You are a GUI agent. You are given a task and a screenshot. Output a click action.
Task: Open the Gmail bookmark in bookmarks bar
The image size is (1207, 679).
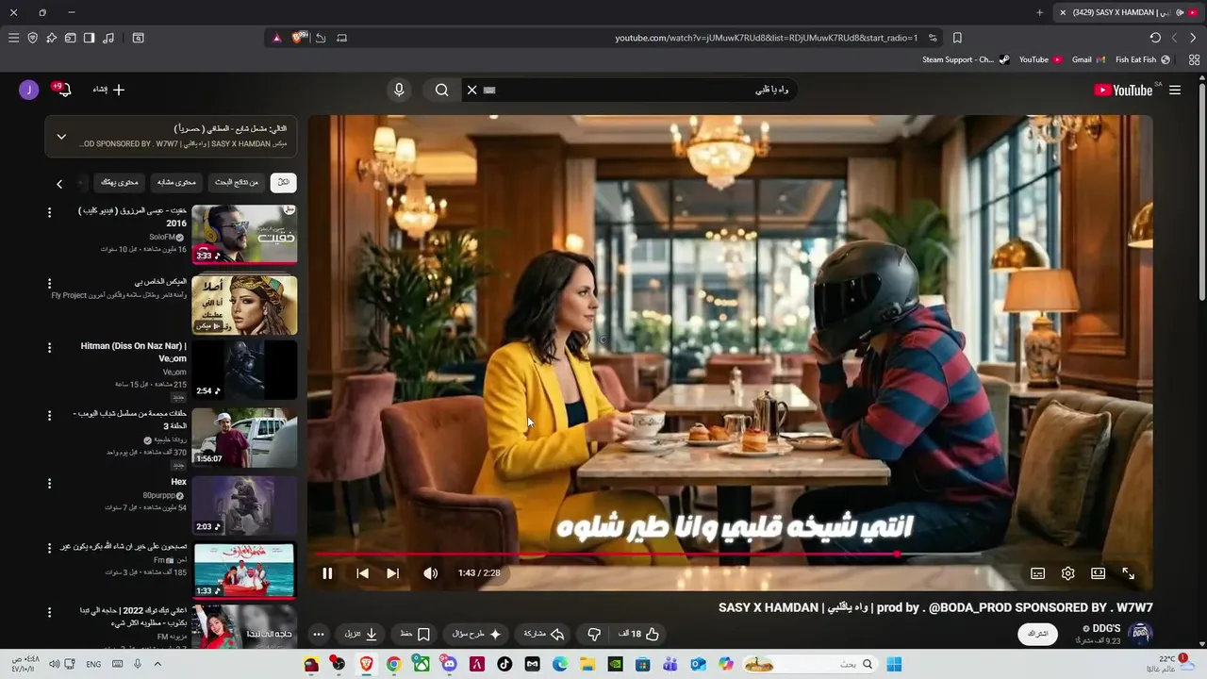[x=1088, y=59]
